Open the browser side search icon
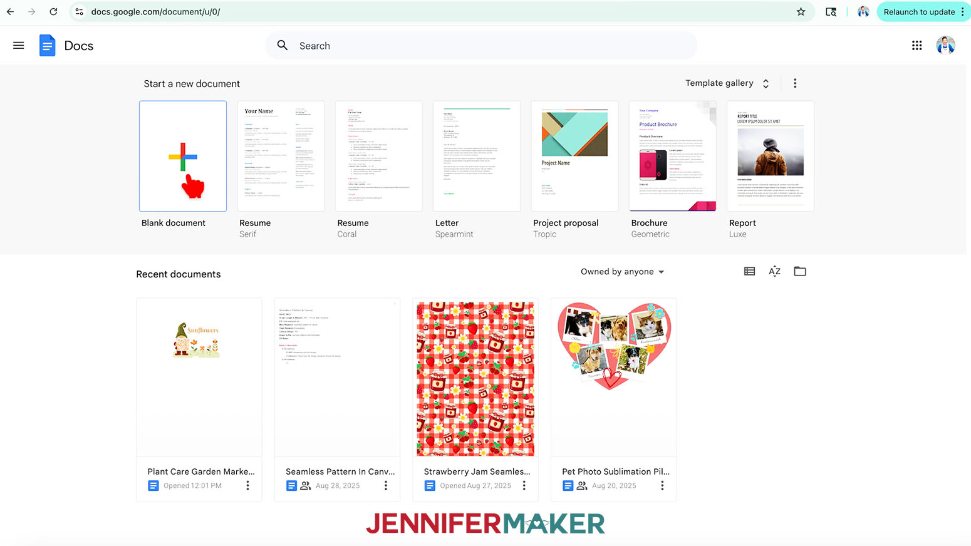 [831, 12]
